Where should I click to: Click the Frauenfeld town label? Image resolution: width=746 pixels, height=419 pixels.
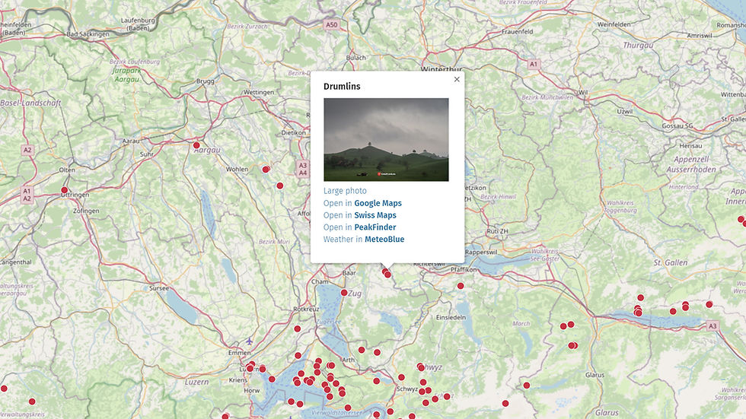click(x=517, y=32)
